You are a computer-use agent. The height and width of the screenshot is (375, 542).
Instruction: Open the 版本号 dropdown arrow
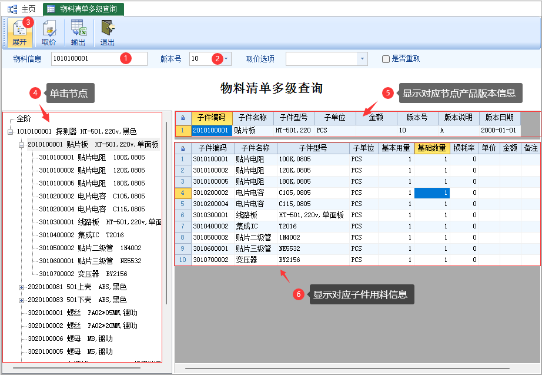pyautogui.click(x=226, y=59)
